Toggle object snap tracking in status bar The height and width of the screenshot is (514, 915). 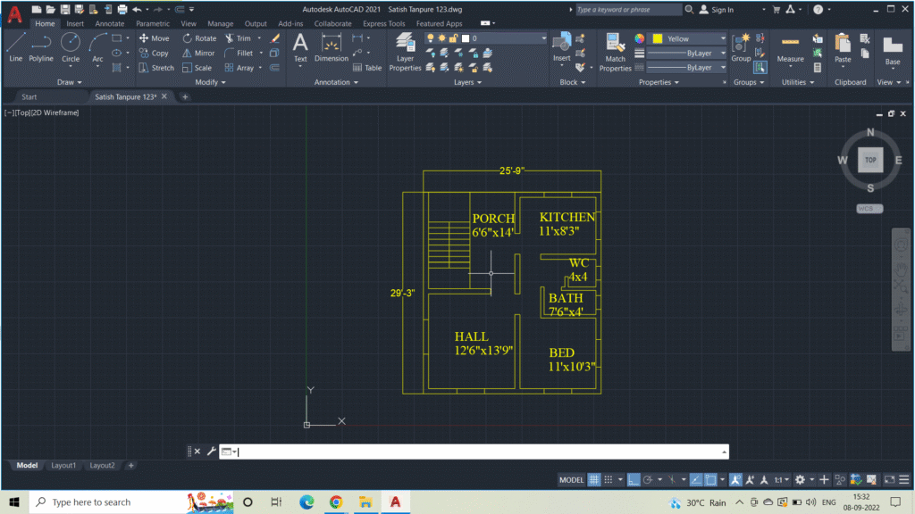[x=695, y=479]
